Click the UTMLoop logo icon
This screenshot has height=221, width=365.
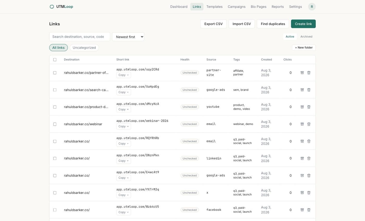52,7
